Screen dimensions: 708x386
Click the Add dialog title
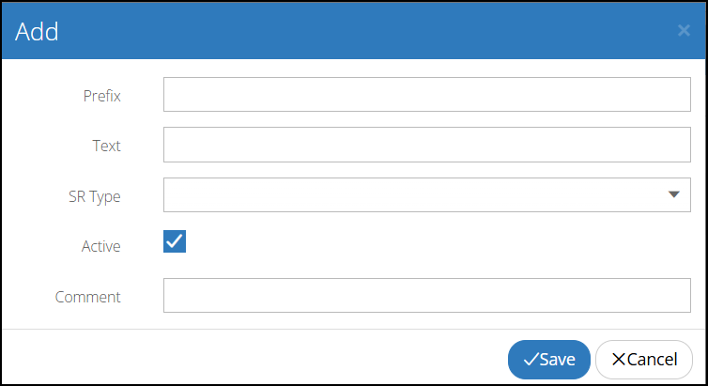point(38,32)
